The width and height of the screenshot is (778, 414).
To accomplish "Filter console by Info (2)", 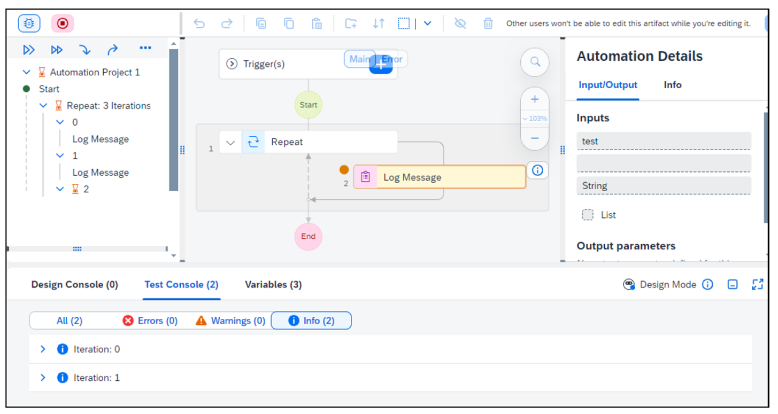I will coord(311,321).
